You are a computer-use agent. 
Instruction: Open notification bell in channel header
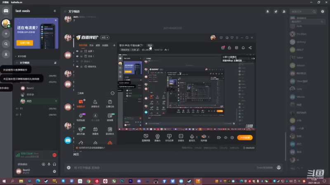coord(267,12)
